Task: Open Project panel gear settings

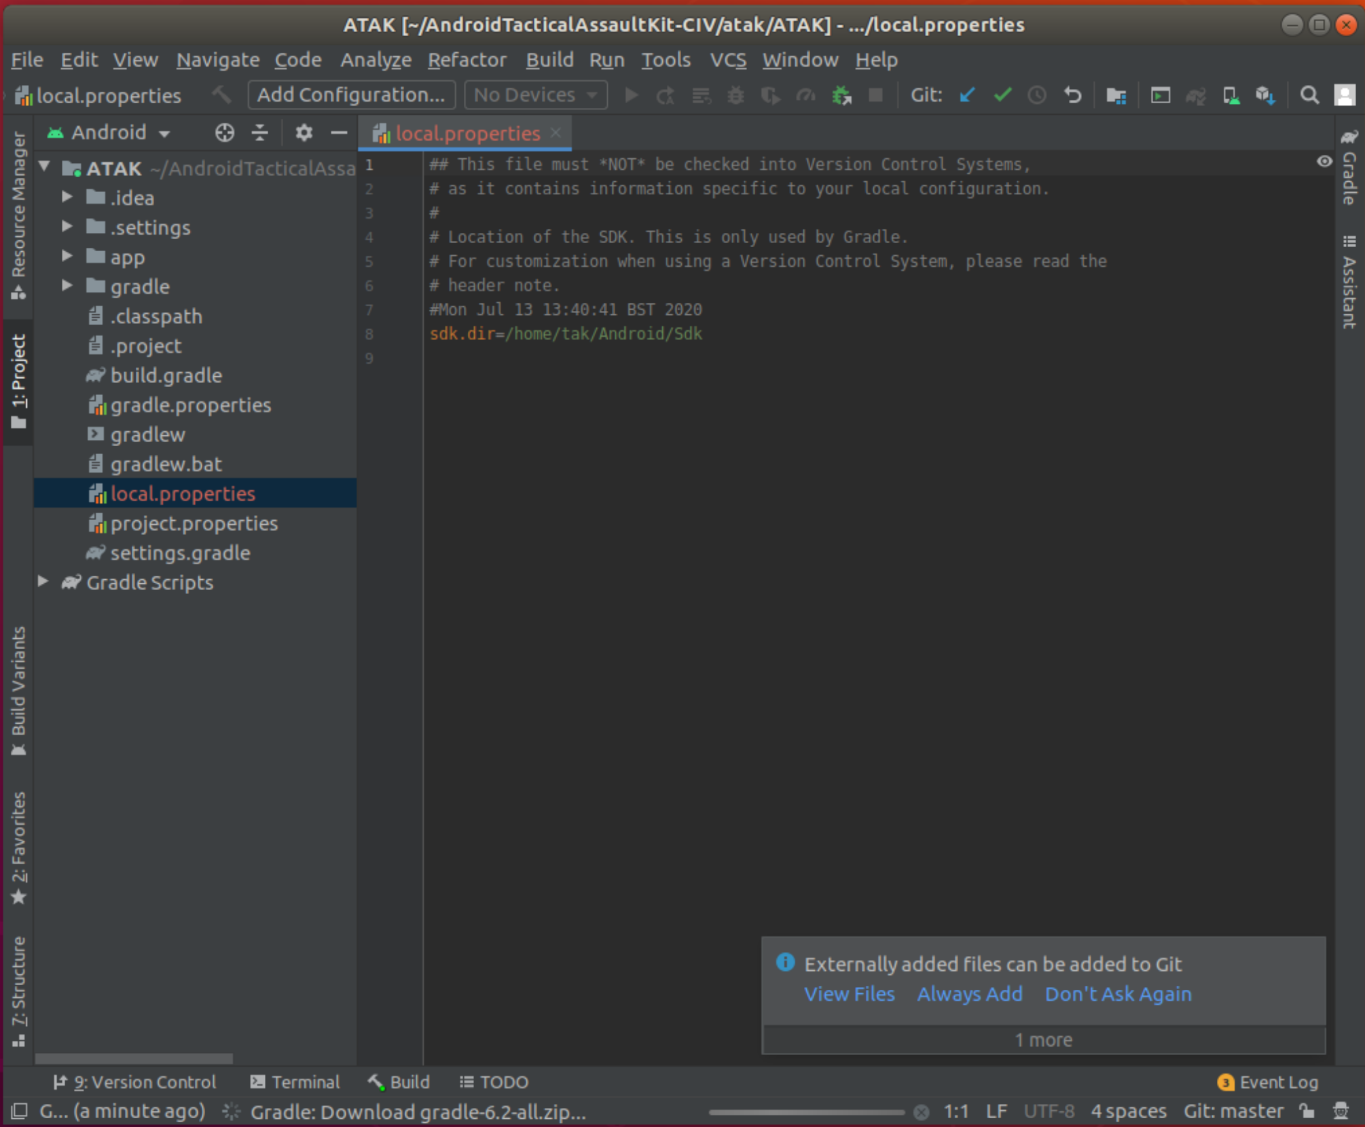Action: (x=304, y=132)
